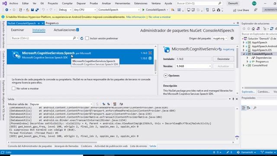Open package source settings gear

(232, 38)
